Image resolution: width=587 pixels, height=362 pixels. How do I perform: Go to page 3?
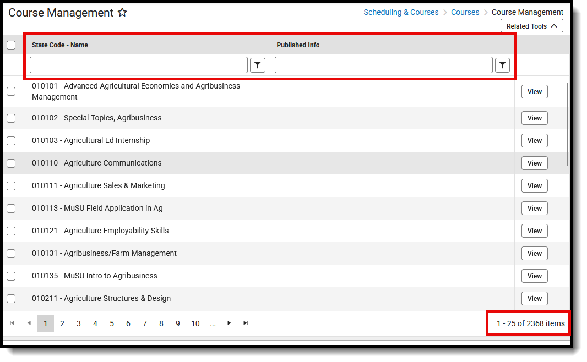[79, 323]
